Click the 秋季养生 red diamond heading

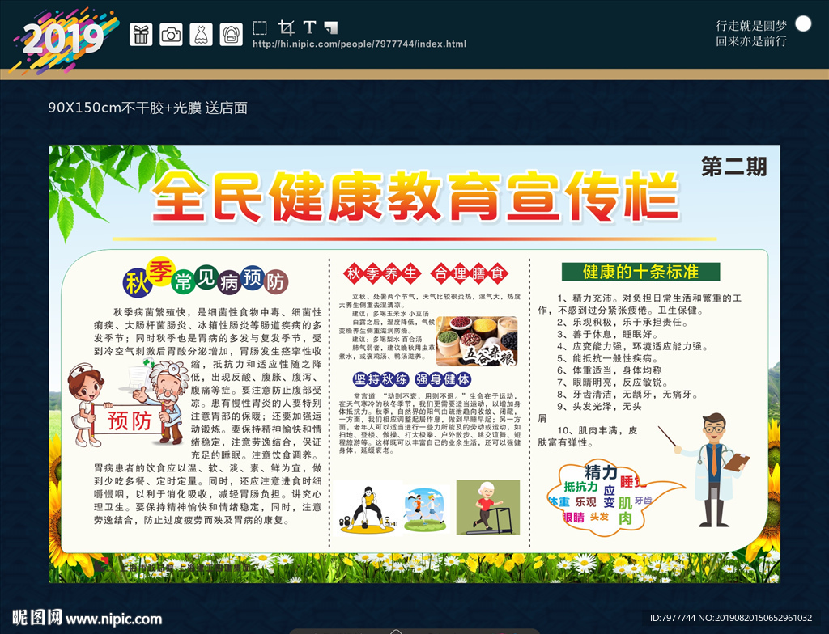tap(382, 273)
